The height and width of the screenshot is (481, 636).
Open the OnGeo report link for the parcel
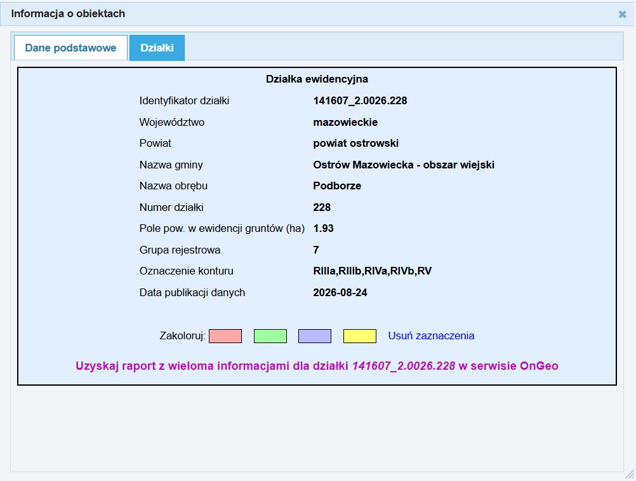click(x=317, y=366)
